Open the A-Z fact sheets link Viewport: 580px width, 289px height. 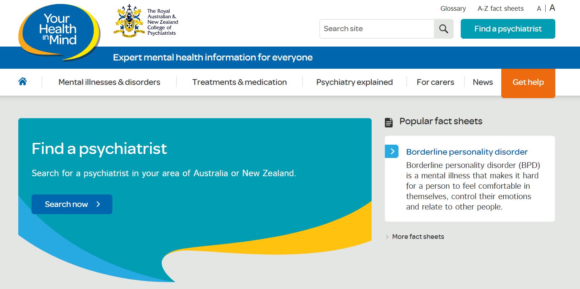point(501,9)
